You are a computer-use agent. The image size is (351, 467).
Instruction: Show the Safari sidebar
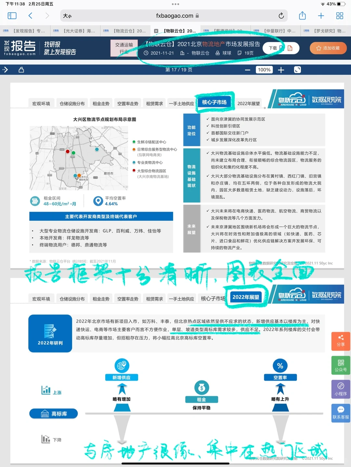12,16
